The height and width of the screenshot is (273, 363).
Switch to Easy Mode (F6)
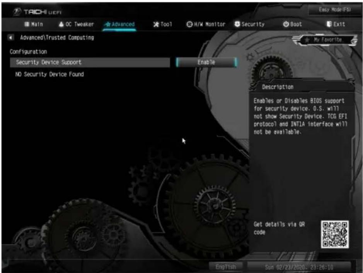tap(334, 10)
